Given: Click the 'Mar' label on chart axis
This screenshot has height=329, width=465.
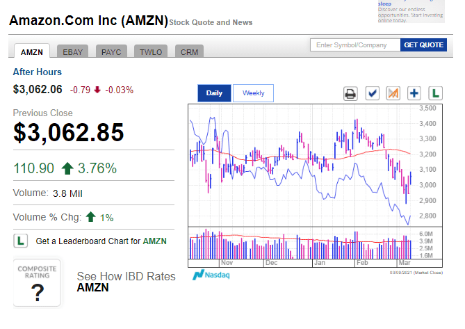Looking at the screenshot, I should 405,263.
